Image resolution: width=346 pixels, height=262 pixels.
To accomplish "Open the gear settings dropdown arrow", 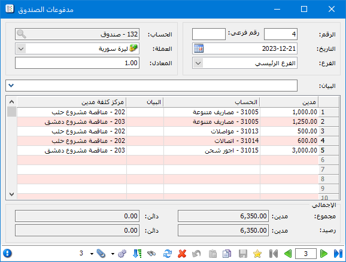I will pos(113,254).
